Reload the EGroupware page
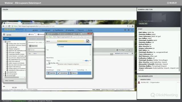182x102 pixels. pos(9,26)
